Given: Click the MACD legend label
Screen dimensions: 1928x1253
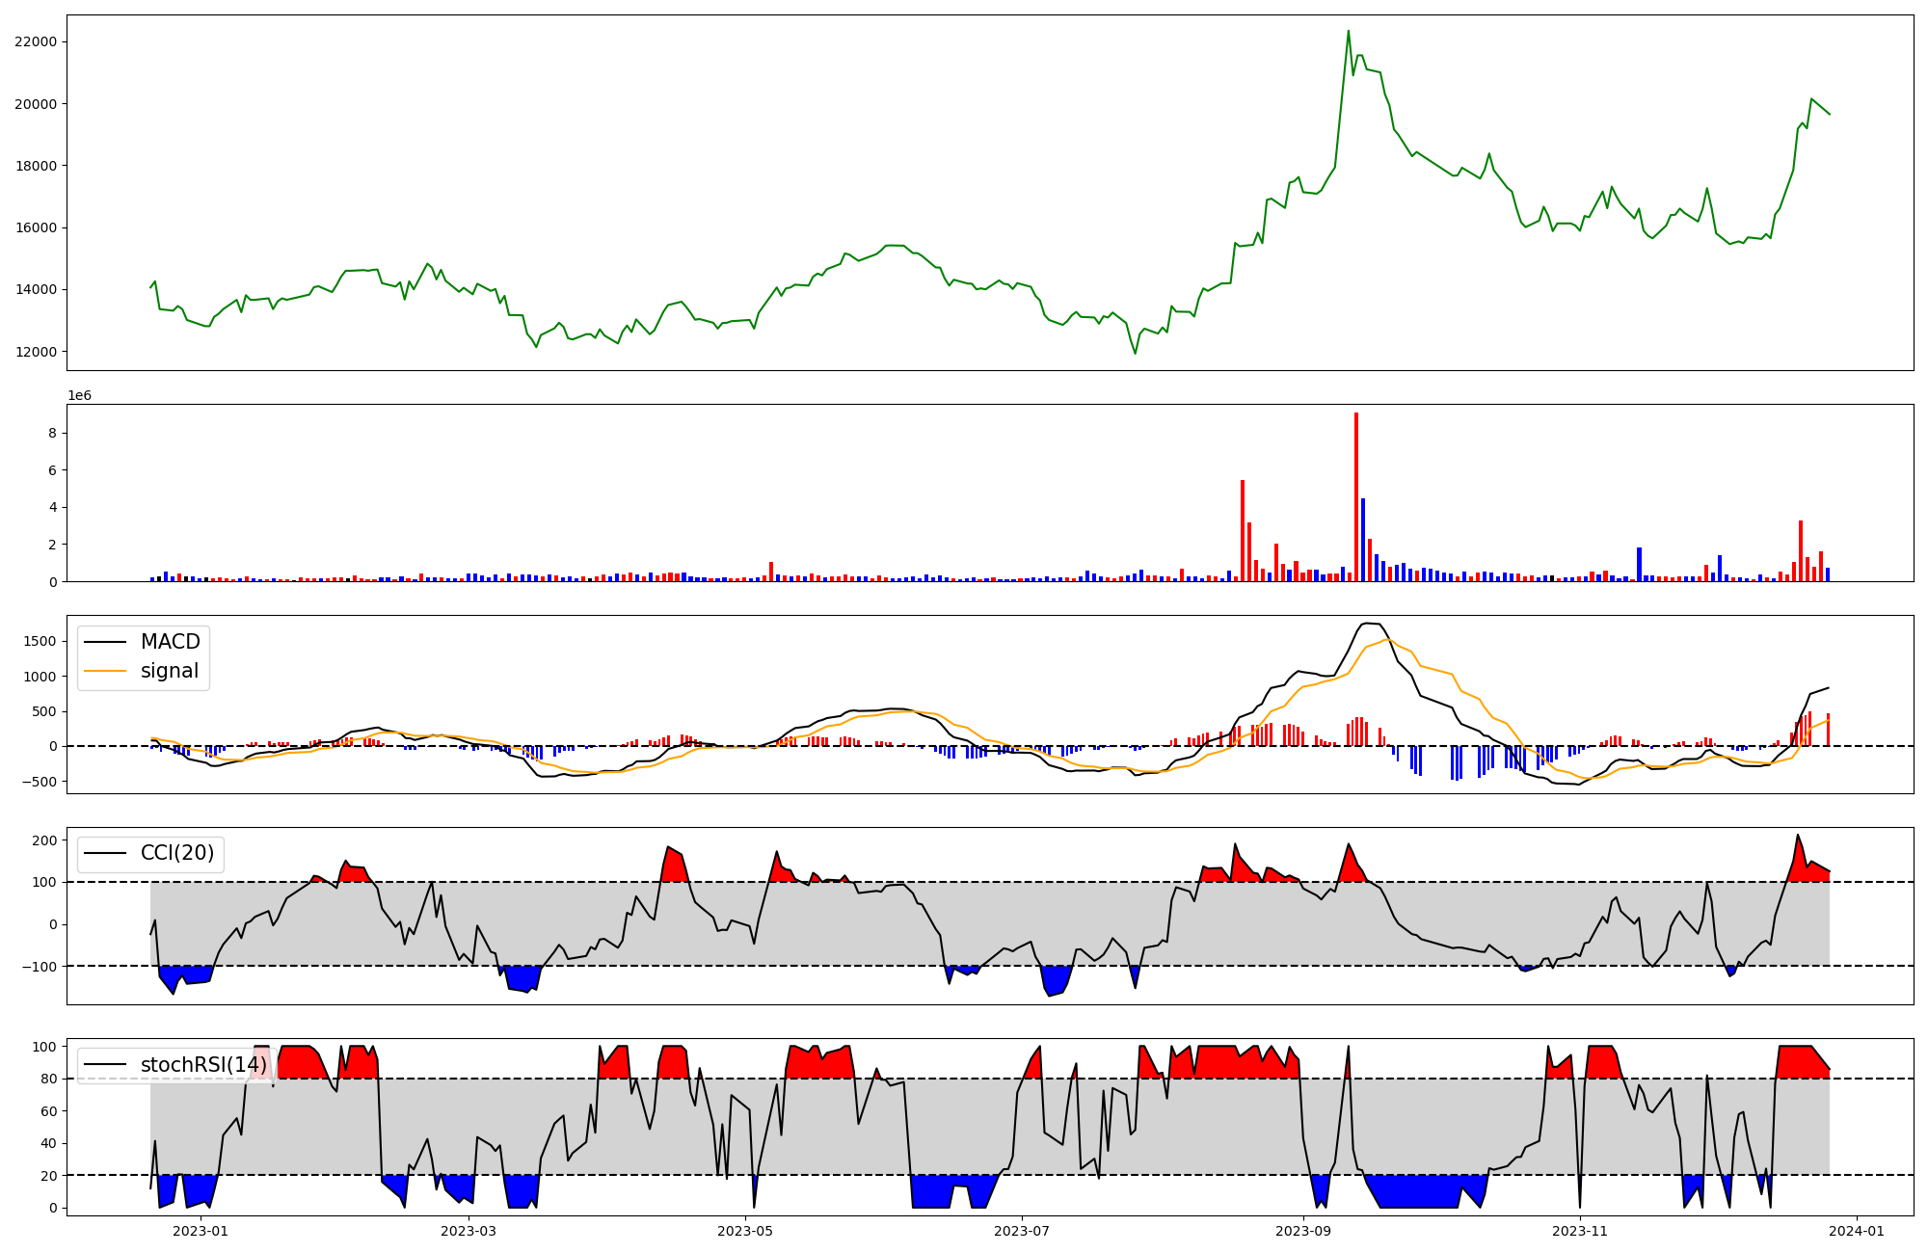Looking at the screenshot, I should point(170,642).
